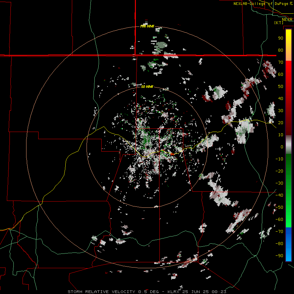
Task: Select the -10 value on the velocity scale
Action: click(279, 159)
